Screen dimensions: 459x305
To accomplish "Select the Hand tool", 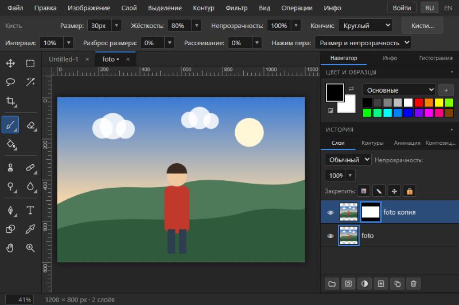I will click(10, 248).
